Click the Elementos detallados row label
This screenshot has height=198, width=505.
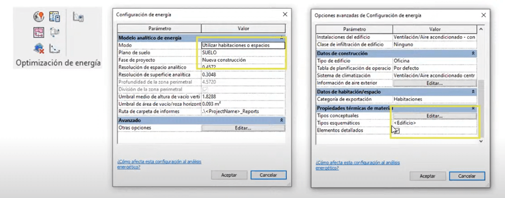point(340,130)
